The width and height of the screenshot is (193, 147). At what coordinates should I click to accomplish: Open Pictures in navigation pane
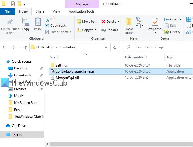[17, 89]
